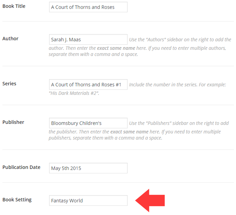
Task: Click the "Author" field label
Action: pos(11,39)
